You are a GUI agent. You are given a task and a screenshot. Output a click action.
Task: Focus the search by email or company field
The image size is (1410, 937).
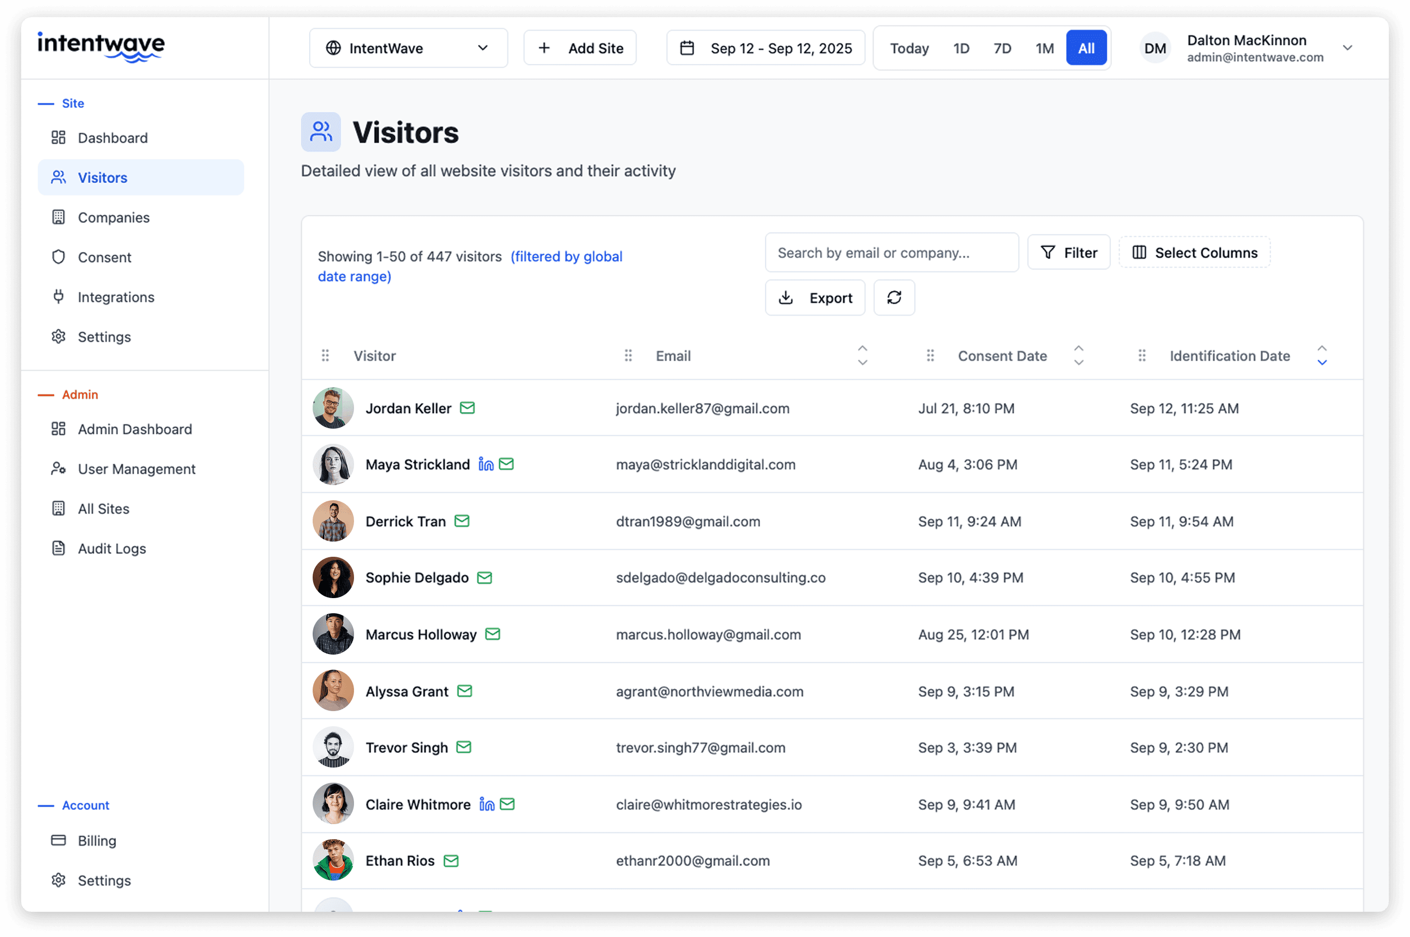pyautogui.click(x=892, y=253)
